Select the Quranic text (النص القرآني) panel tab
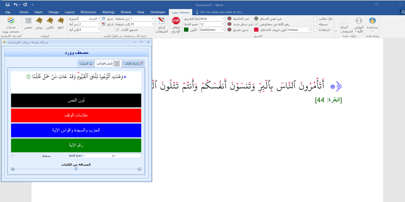This screenshot has width=405, height=202. 108,63
